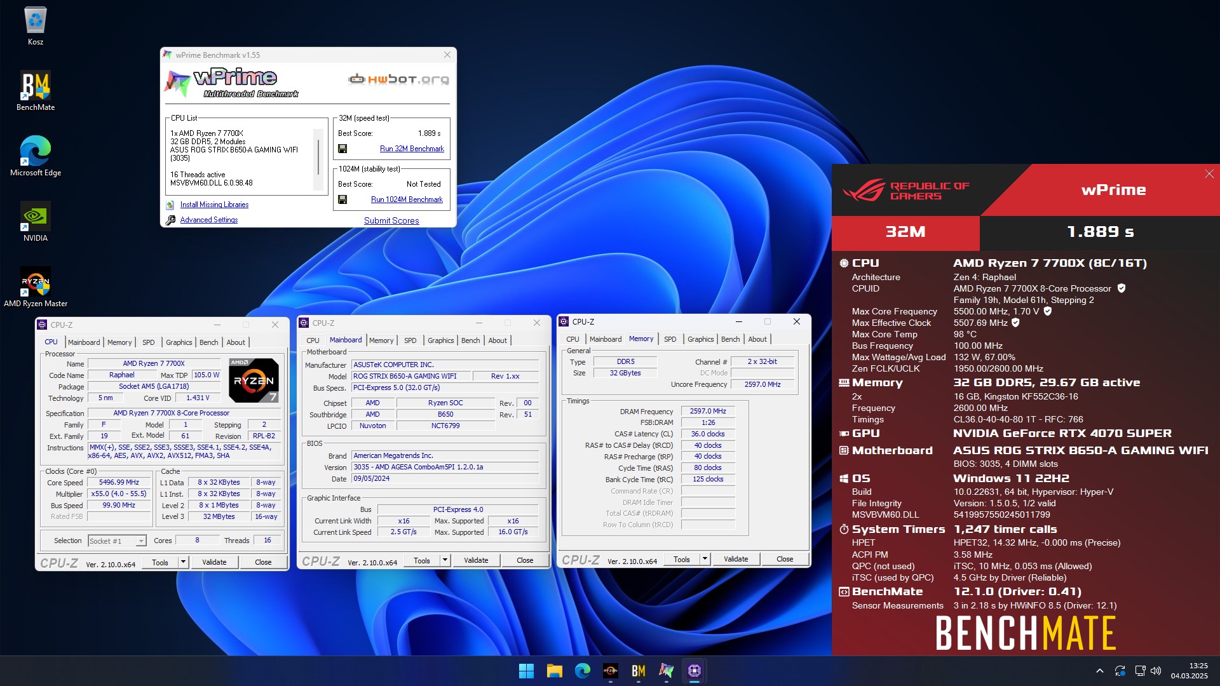Click the save icon for 32M score
This screenshot has height=686, width=1220.
click(x=342, y=149)
